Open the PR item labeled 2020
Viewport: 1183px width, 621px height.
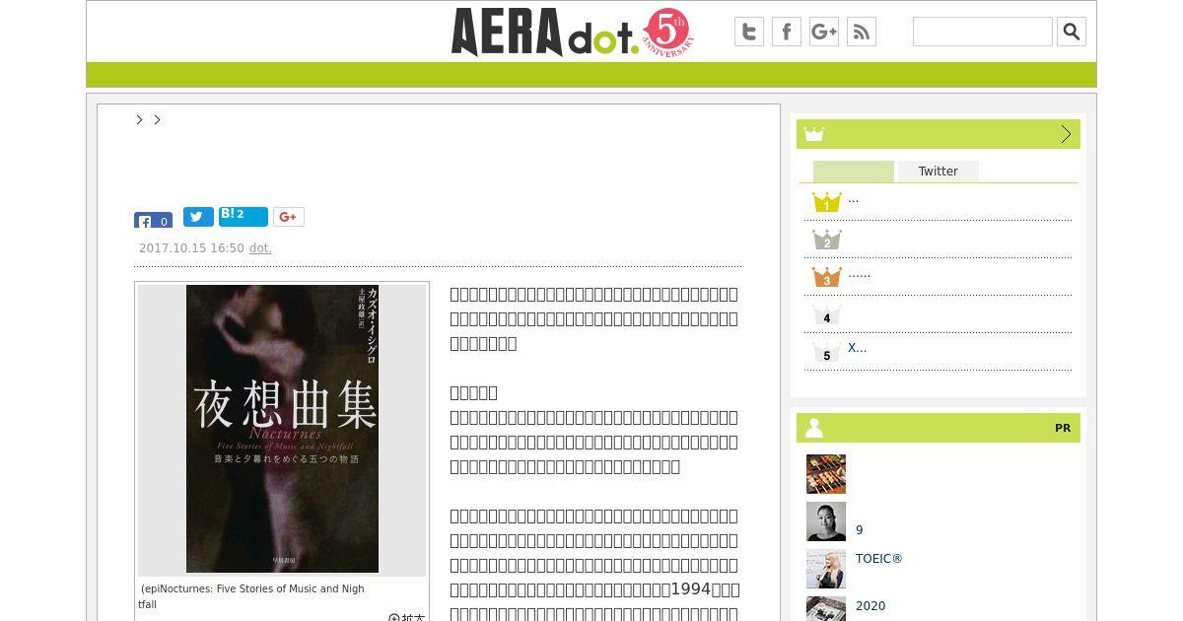870,606
